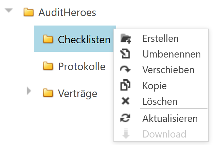
Task: Click the Protokolle folder icon
Action: [48, 66]
